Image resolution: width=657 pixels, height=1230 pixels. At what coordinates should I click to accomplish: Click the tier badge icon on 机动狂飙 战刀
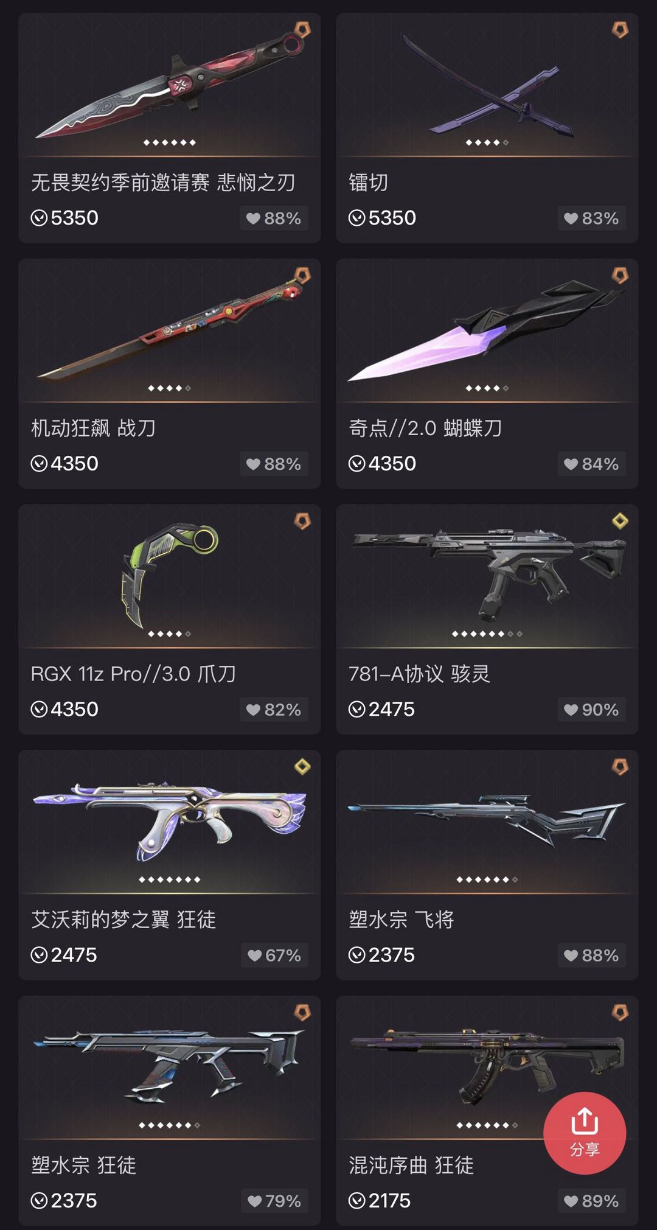(302, 276)
